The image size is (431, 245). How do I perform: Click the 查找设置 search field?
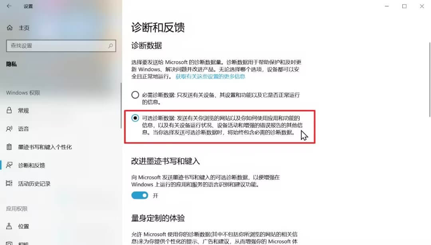click(x=61, y=46)
